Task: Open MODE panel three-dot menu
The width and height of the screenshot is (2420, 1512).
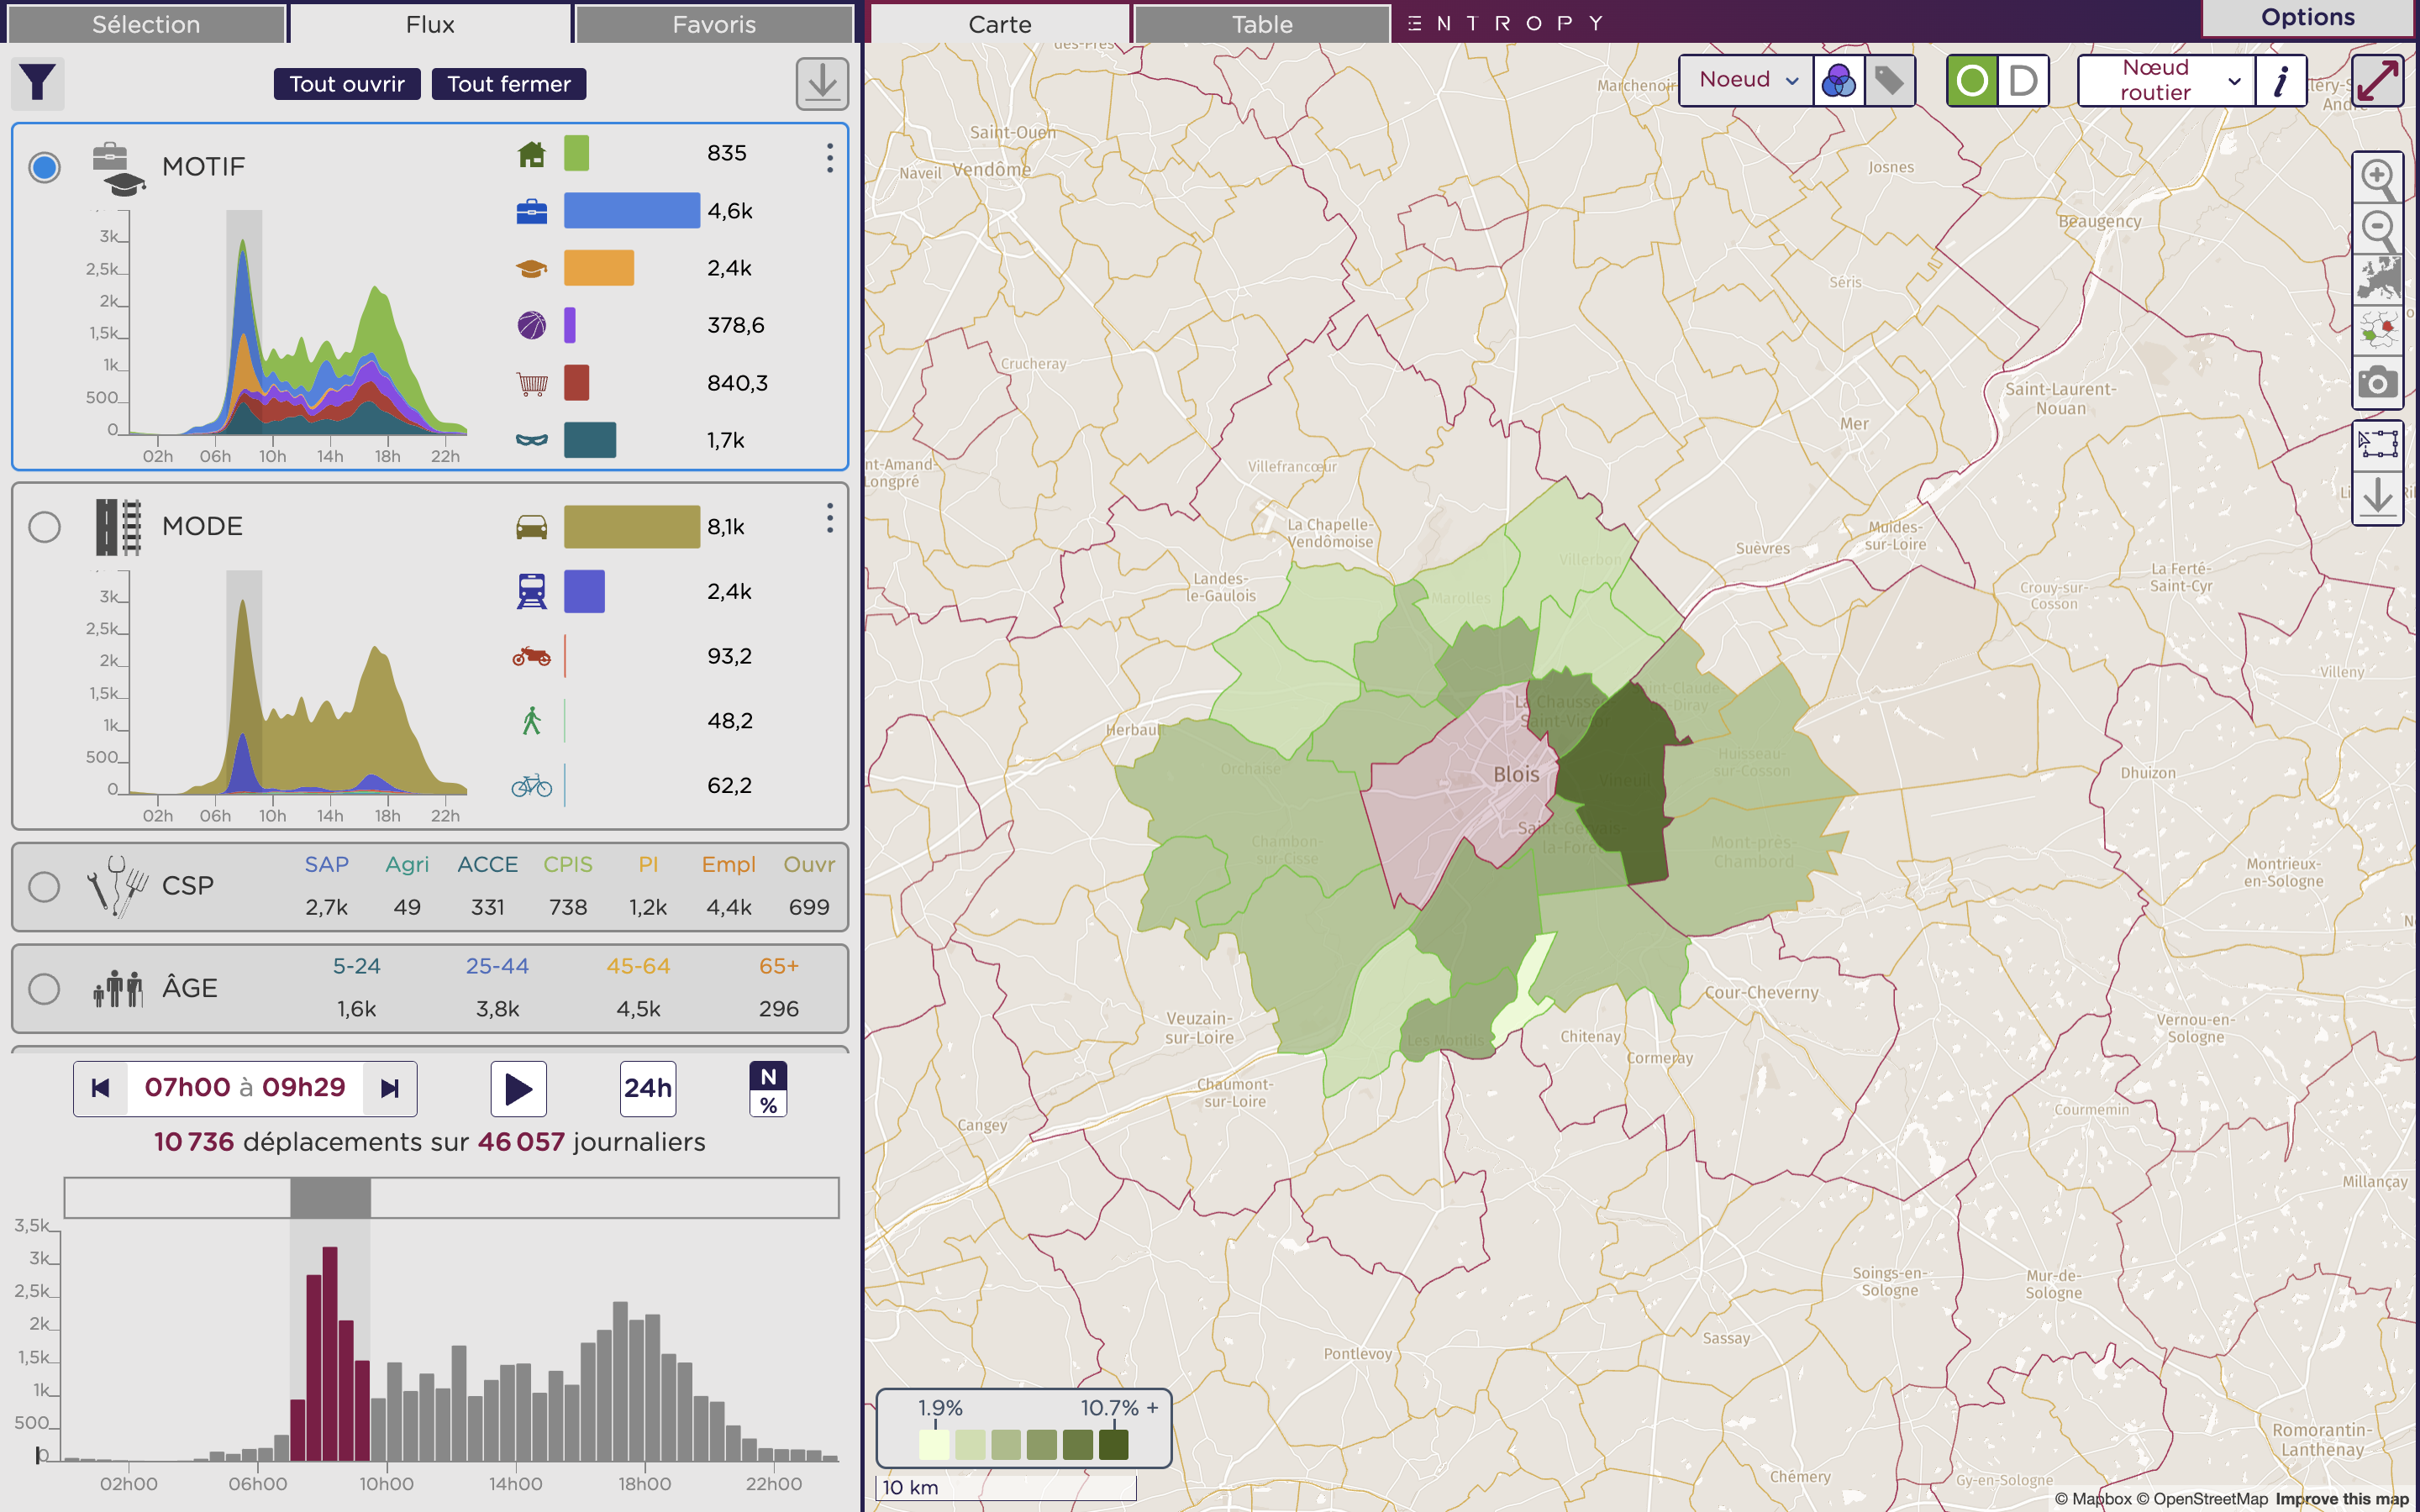Action: (x=829, y=518)
